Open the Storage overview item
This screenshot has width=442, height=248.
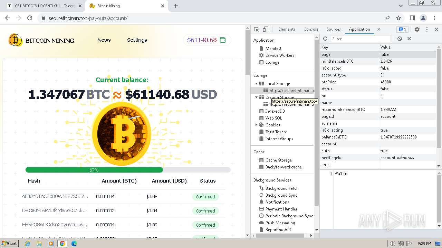[x=272, y=62]
